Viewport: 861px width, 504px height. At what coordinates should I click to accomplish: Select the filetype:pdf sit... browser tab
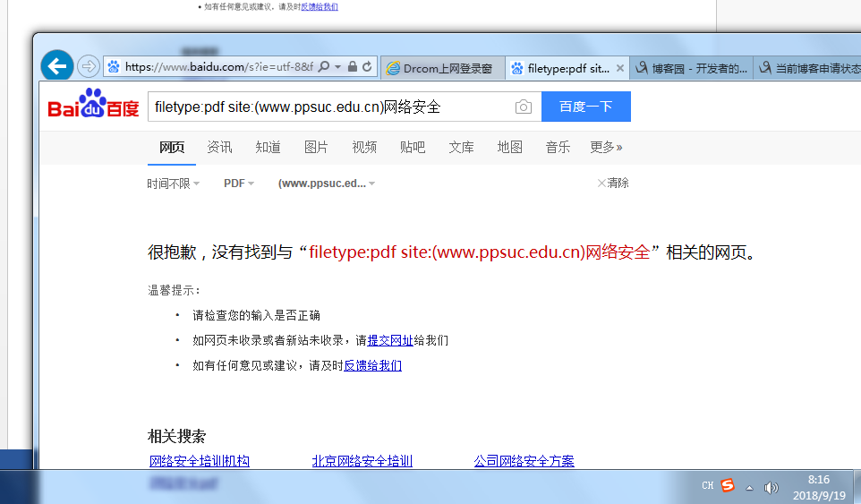567,68
